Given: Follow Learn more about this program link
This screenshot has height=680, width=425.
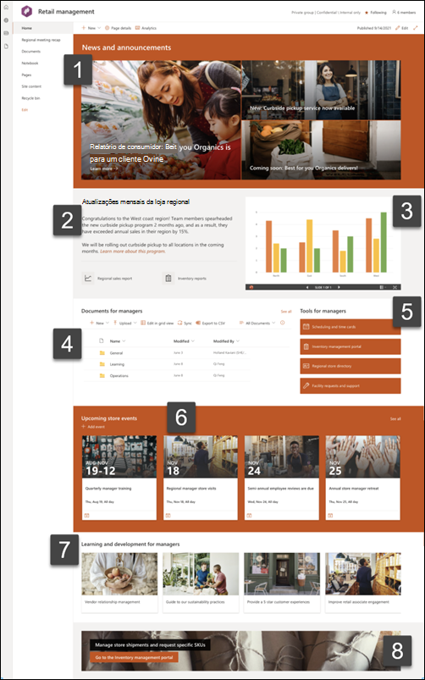Looking at the screenshot, I should click(133, 252).
